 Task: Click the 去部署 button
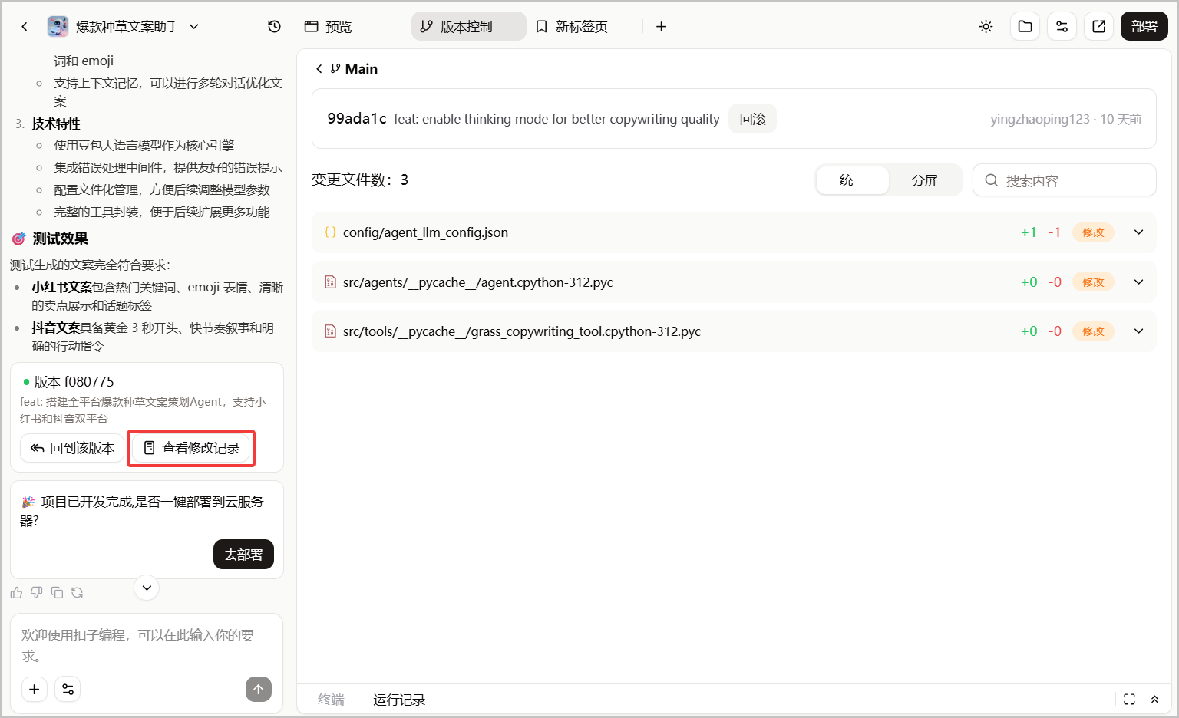click(243, 555)
